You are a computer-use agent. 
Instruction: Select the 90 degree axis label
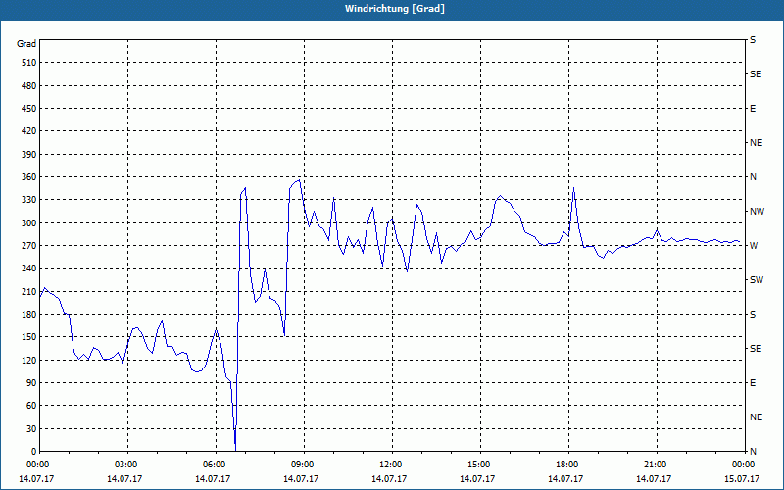click(31, 383)
